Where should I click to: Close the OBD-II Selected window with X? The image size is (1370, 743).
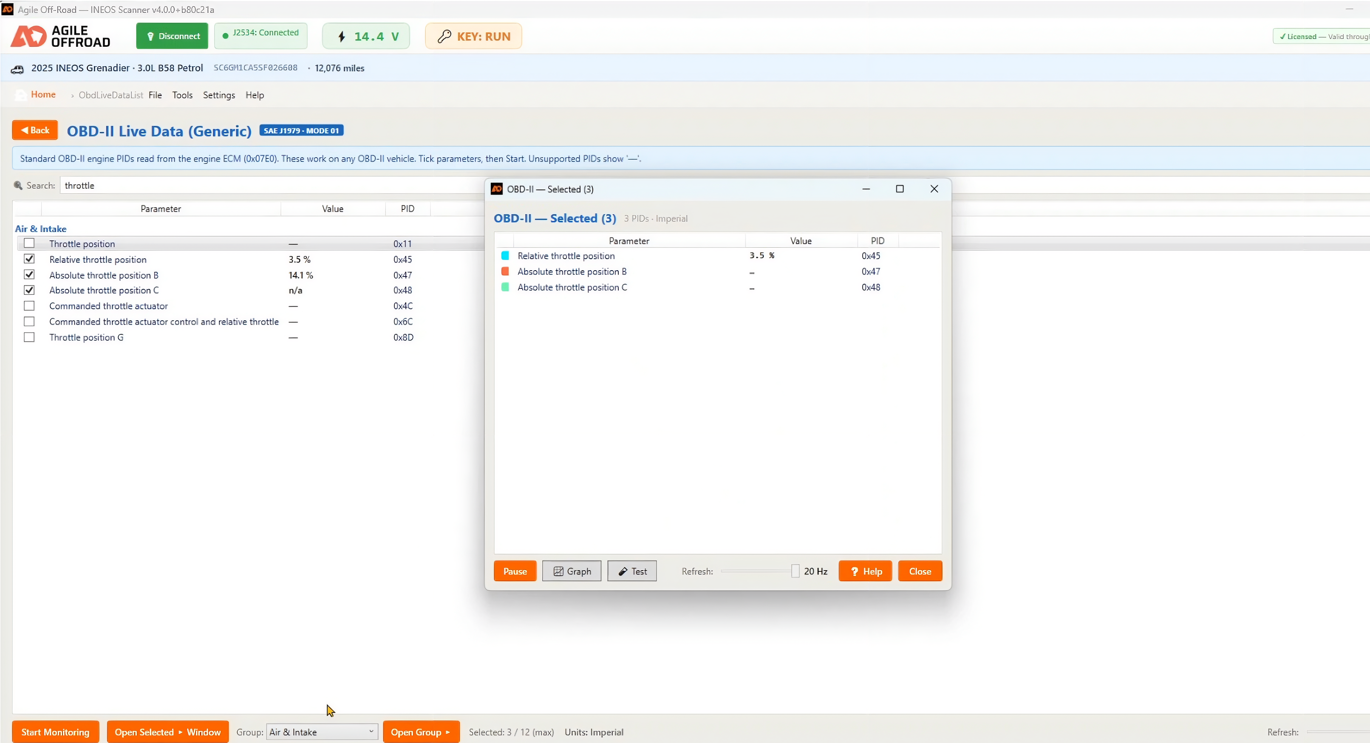(x=934, y=189)
